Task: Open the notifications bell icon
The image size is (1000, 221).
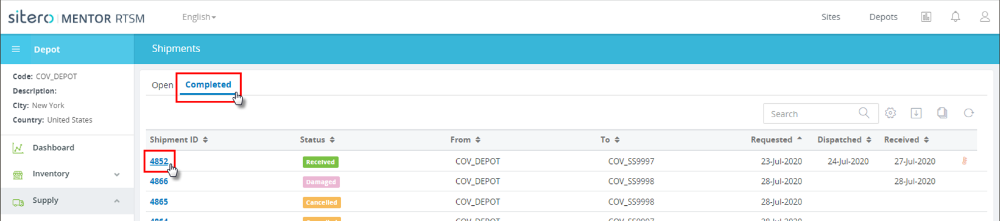Action: coord(956,17)
